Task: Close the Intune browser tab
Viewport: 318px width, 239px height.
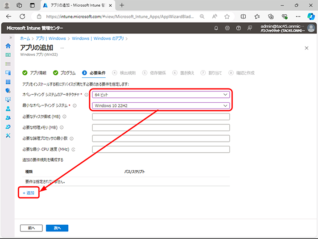Action: point(110,5)
